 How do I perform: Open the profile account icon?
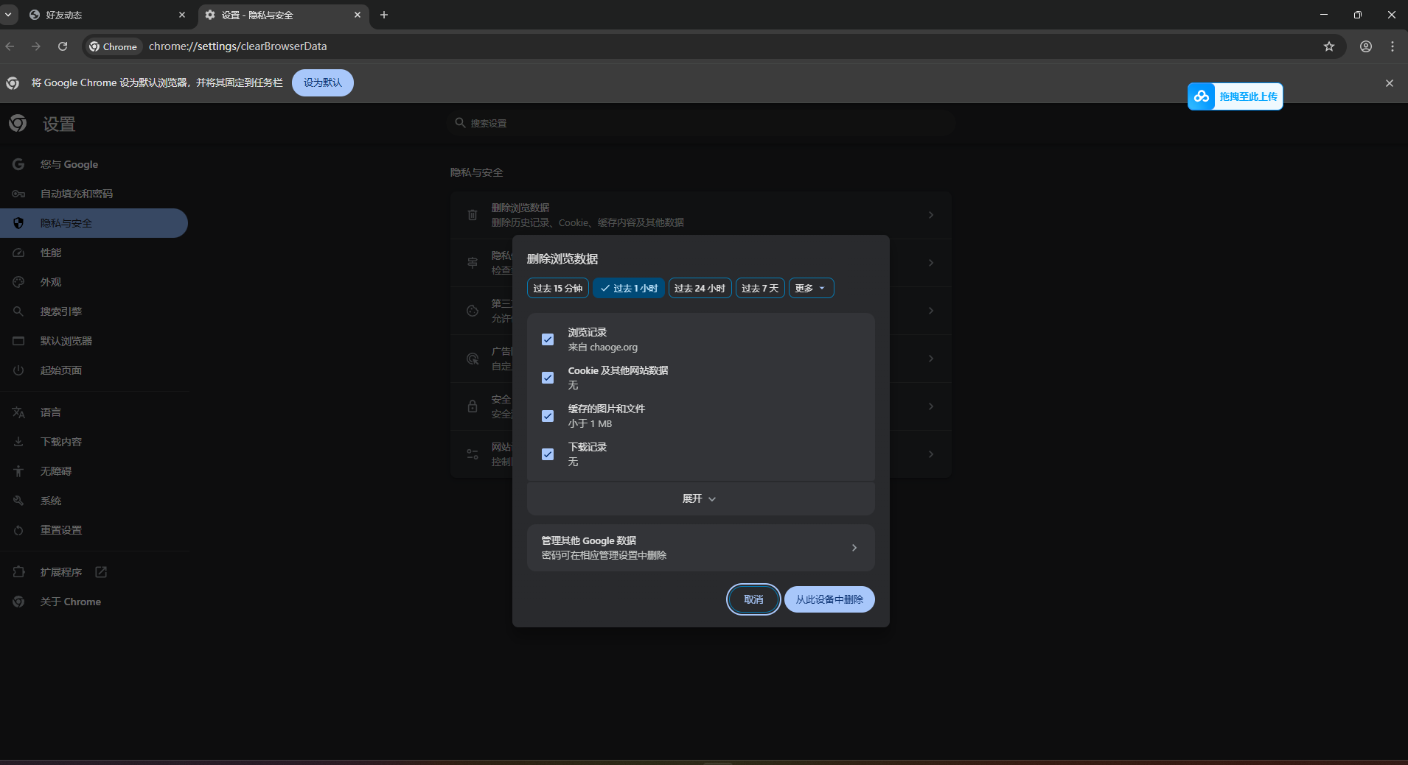(x=1365, y=46)
